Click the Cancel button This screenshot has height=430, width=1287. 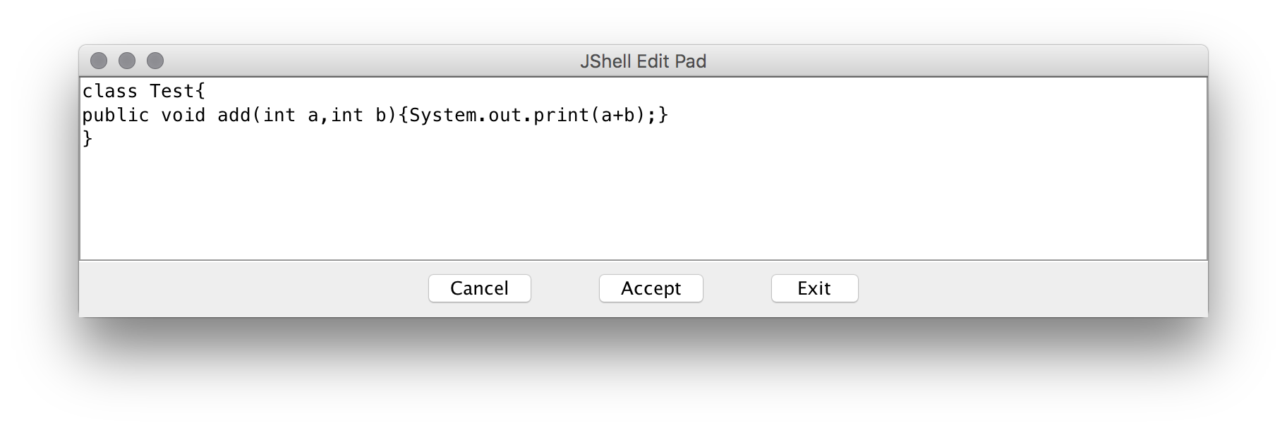click(479, 288)
